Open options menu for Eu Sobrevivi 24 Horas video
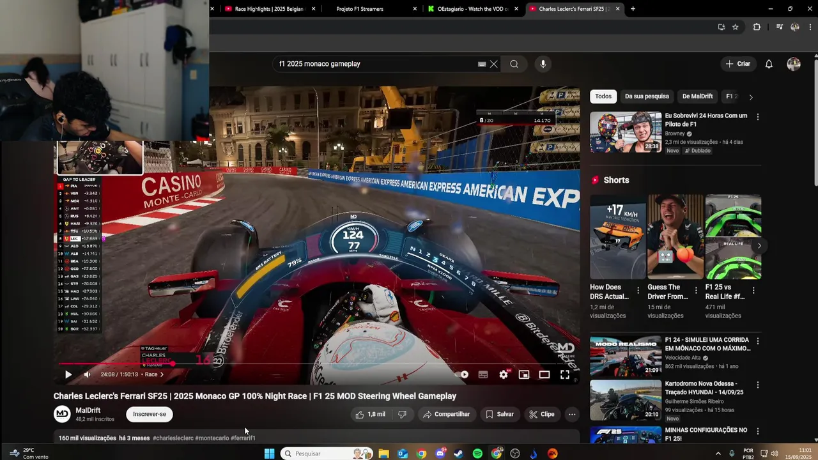Screen dimensions: 818x460 (758, 117)
